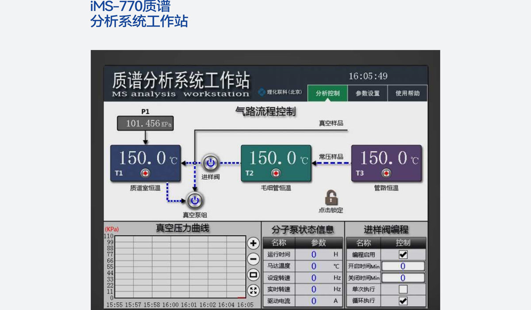The height and width of the screenshot is (310, 531).
Task: Click the T3 管路恒温 red indicator button
Action: pyautogui.click(x=387, y=173)
